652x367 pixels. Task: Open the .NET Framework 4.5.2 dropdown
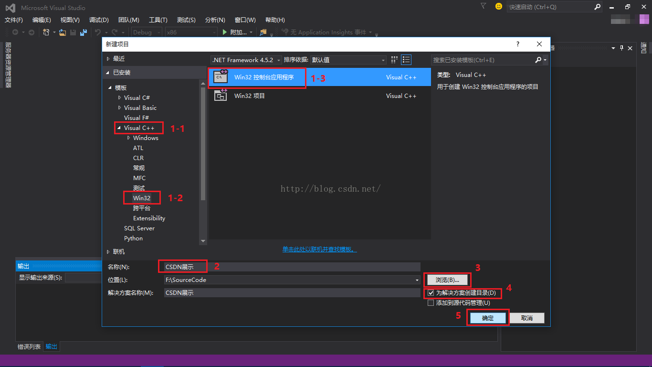246,60
